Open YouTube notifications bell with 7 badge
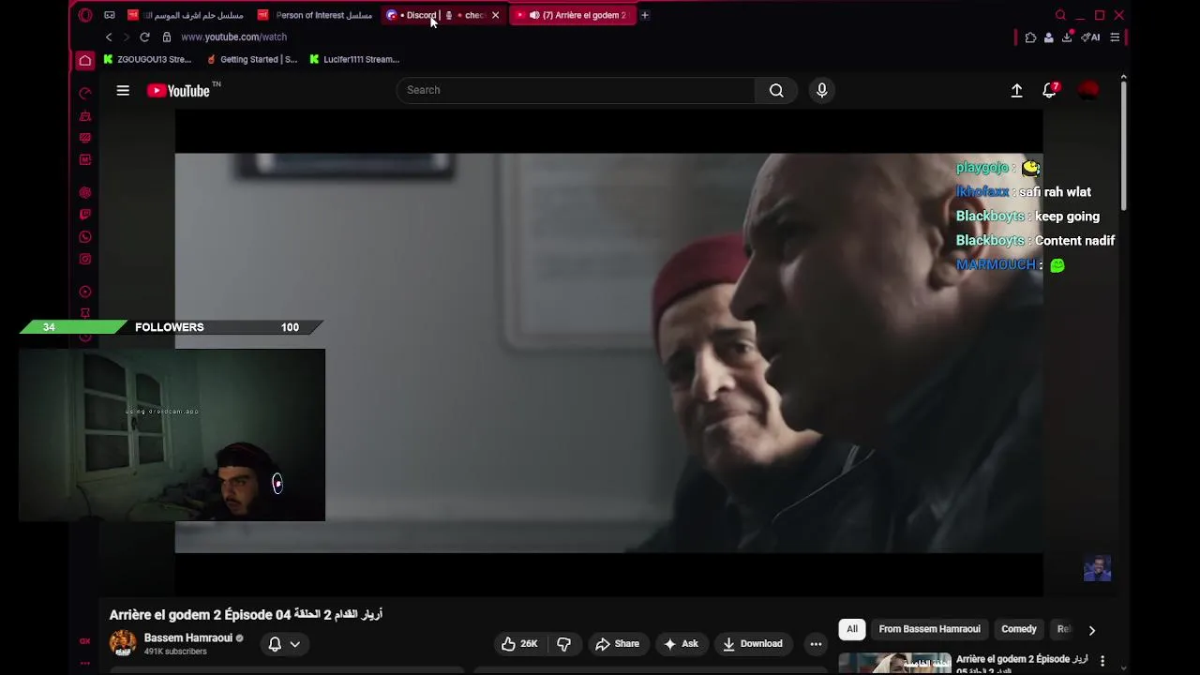 pos(1050,90)
